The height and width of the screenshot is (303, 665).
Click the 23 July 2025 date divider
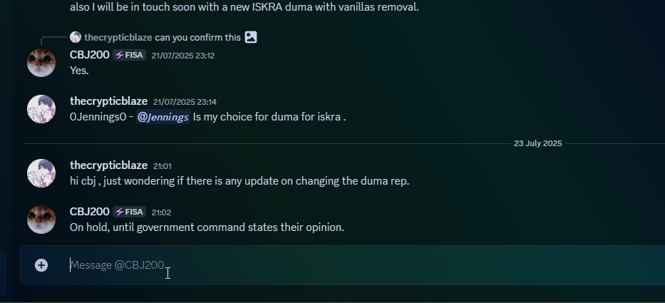tap(537, 143)
